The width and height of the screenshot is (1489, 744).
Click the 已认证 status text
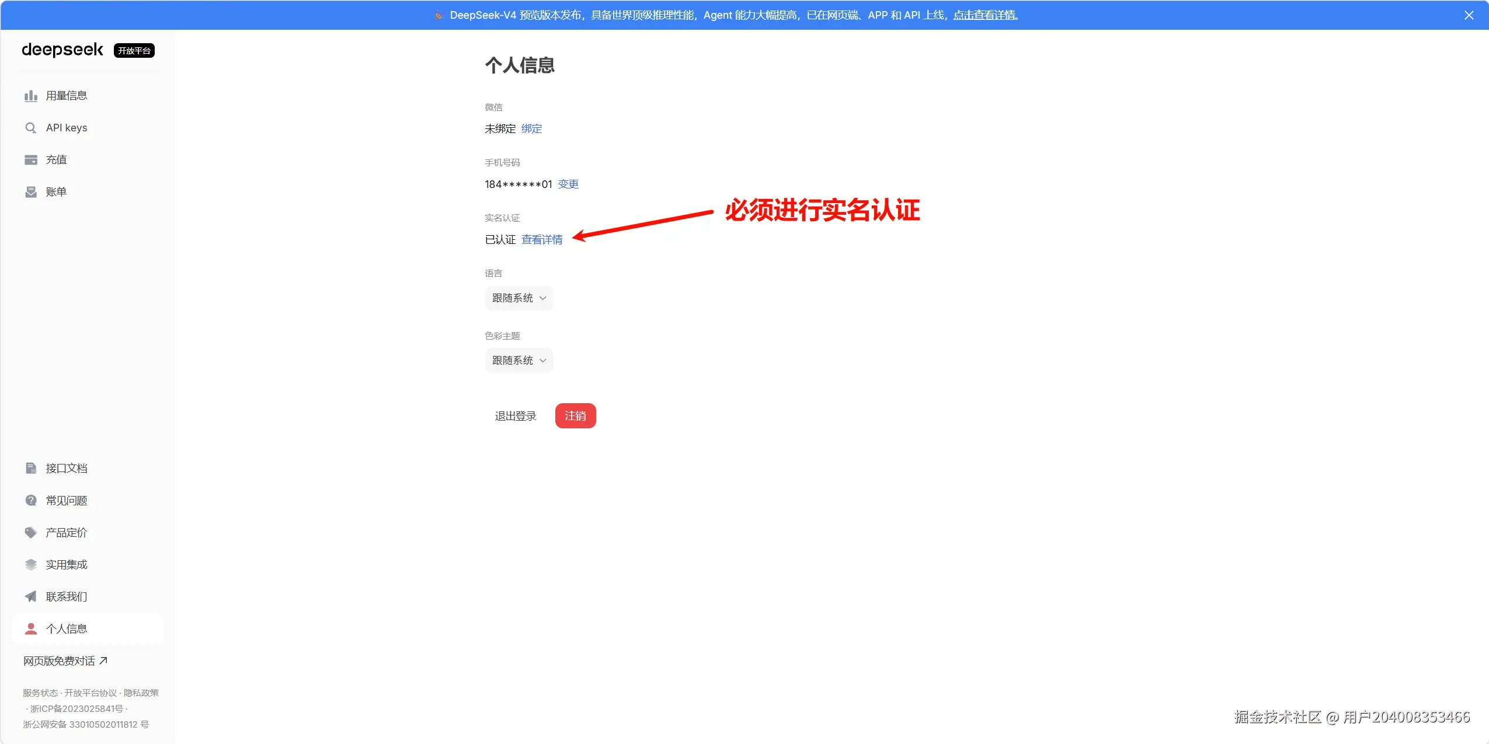[500, 239]
